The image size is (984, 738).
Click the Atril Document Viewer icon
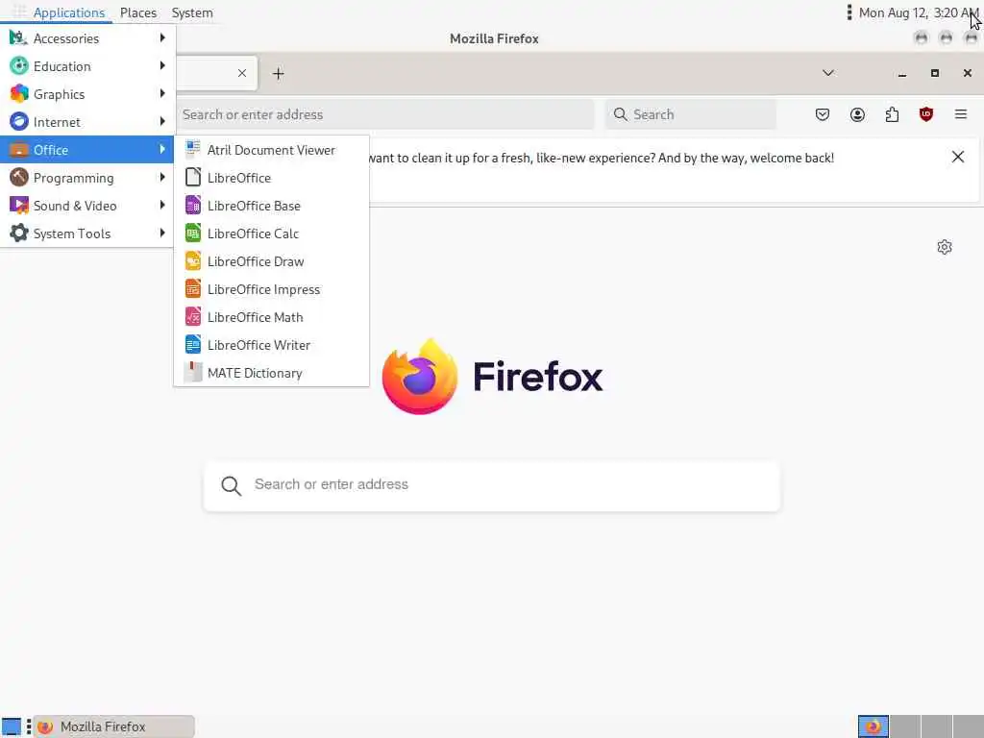(x=192, y=149)
